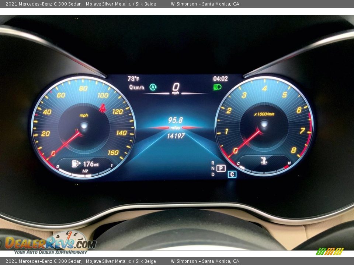This screenshot has height=265, width=354.
Task: Select the red seatbelt warning icon
Action: point(102,108)
